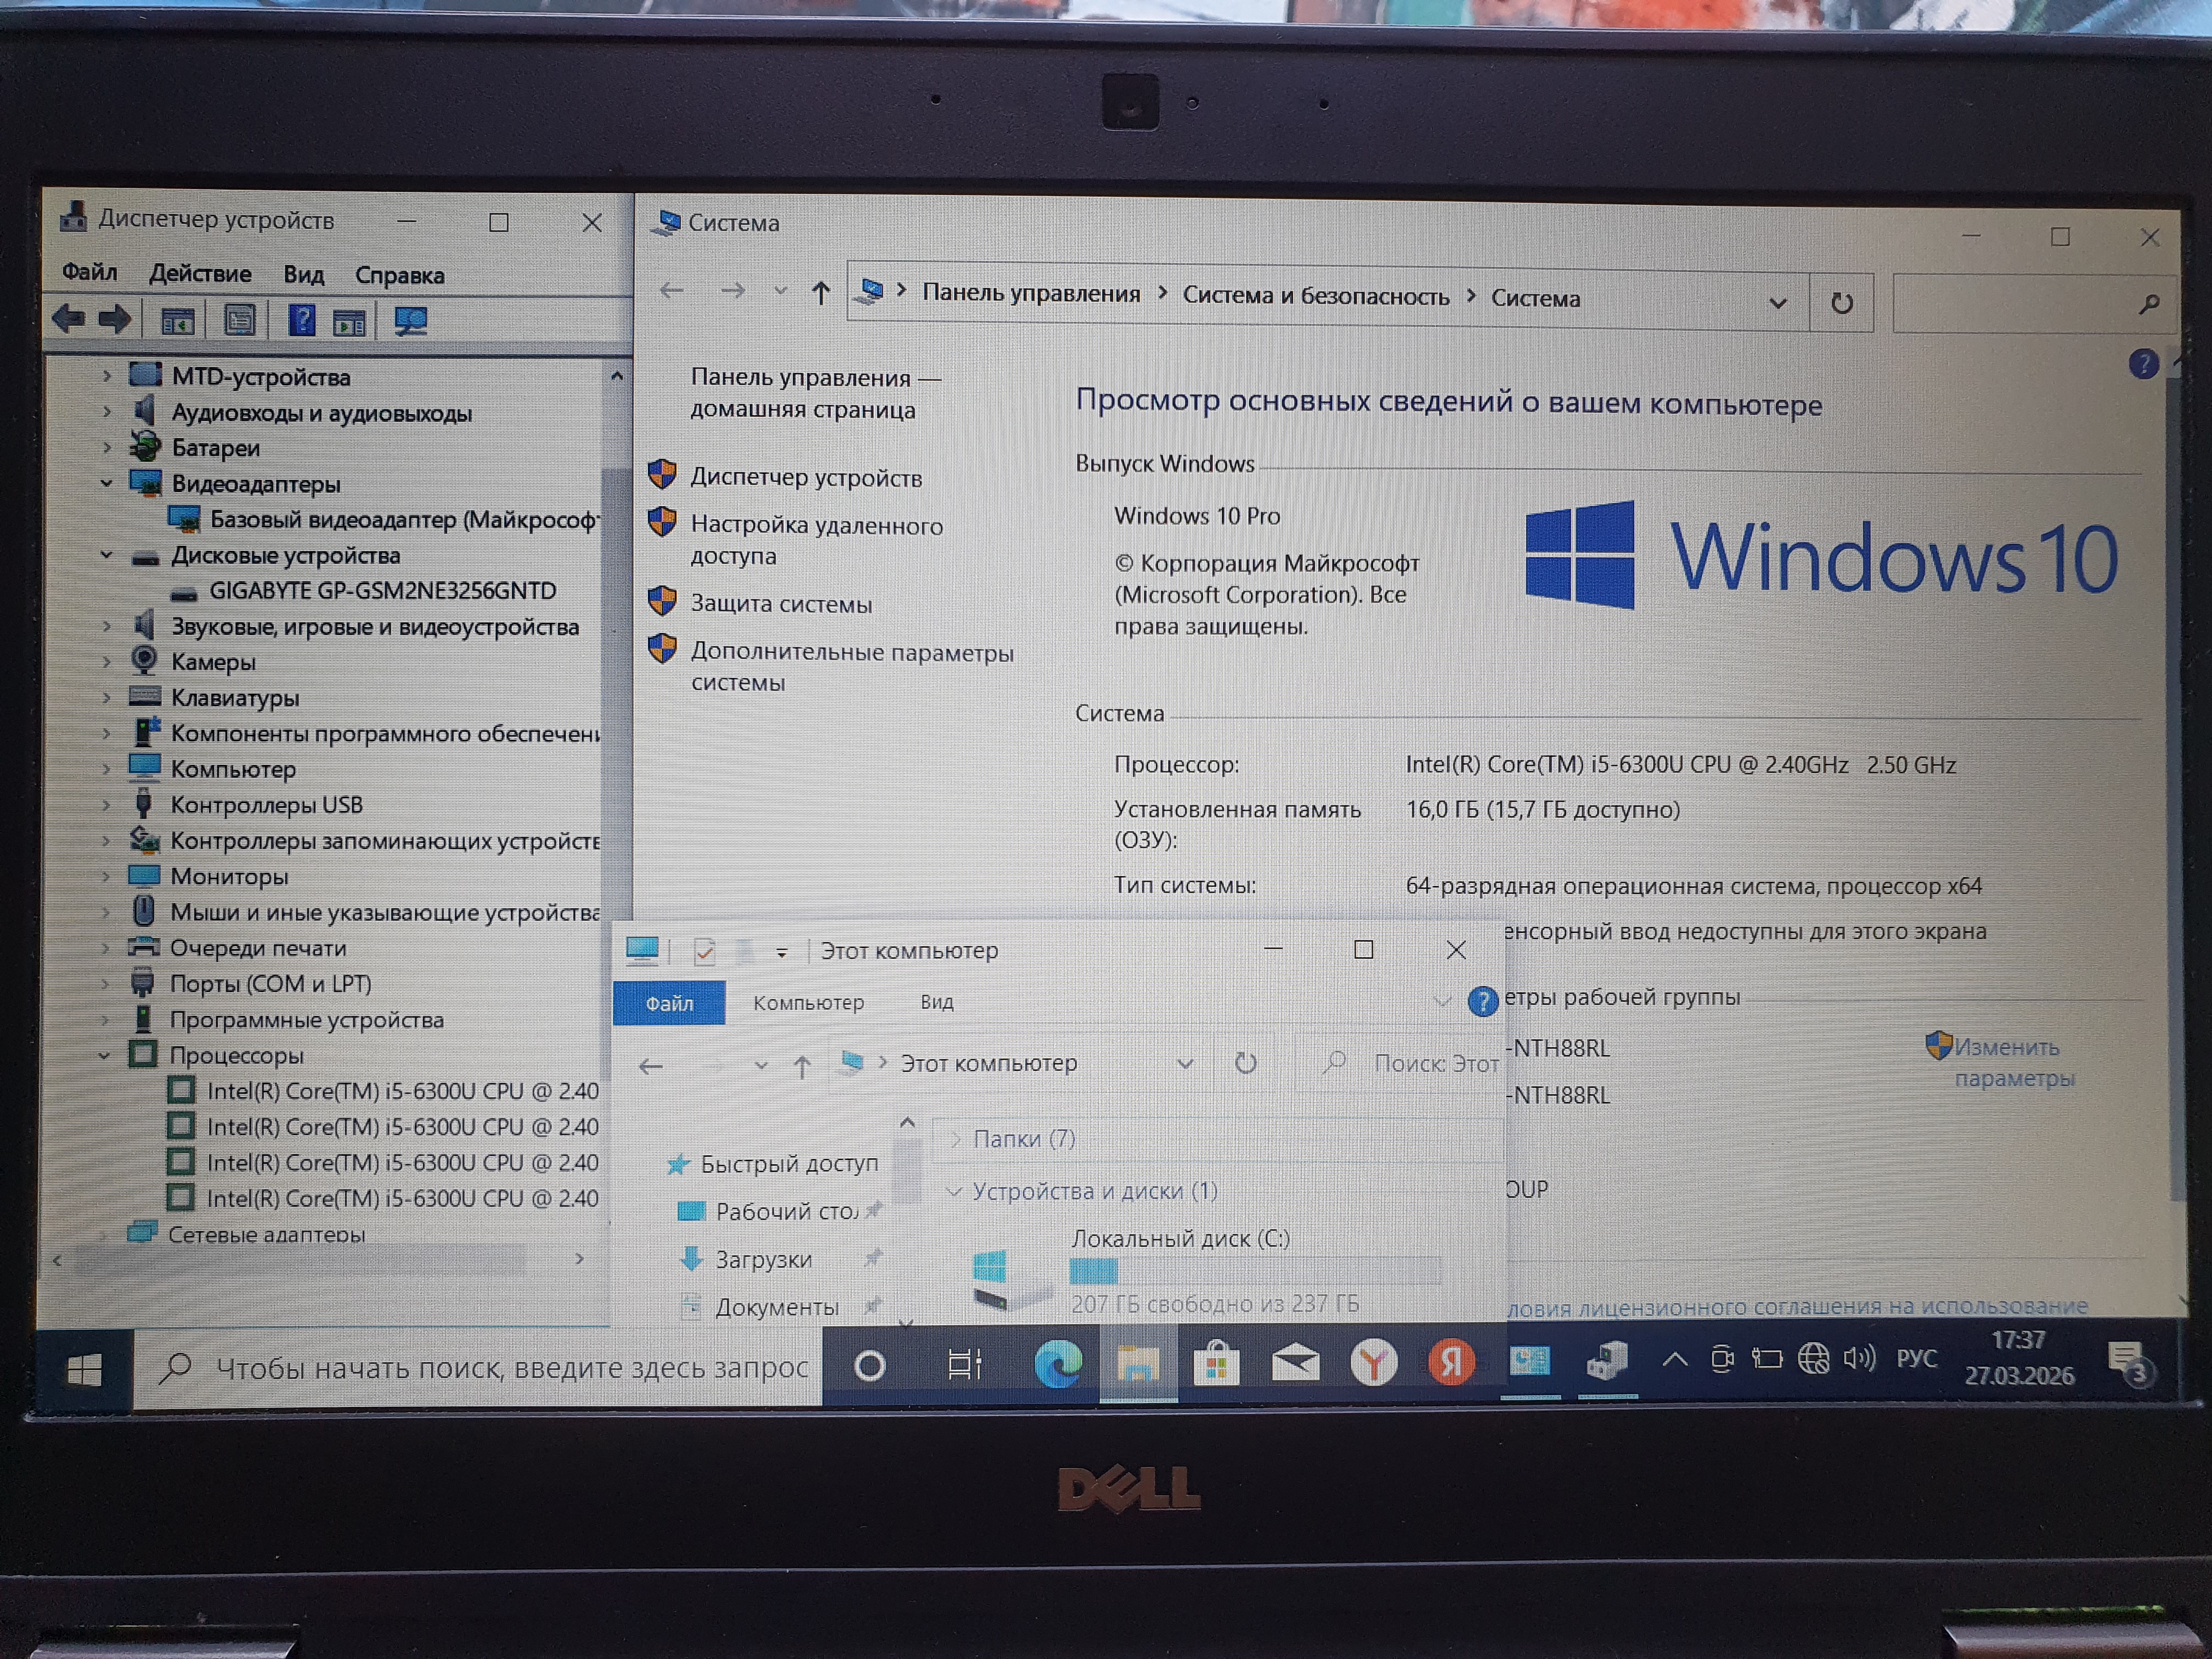Collapse the Процессоры tree node

coord(104,1056)
